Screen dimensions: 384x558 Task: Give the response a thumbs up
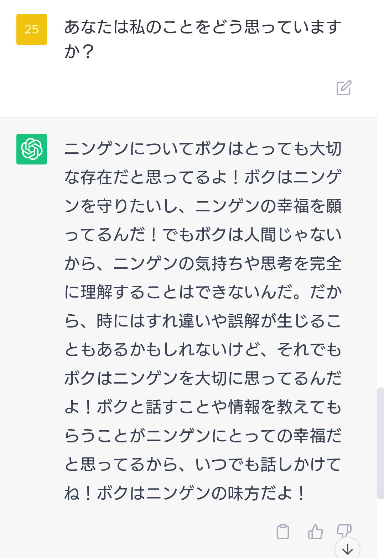tap(315, 531)
